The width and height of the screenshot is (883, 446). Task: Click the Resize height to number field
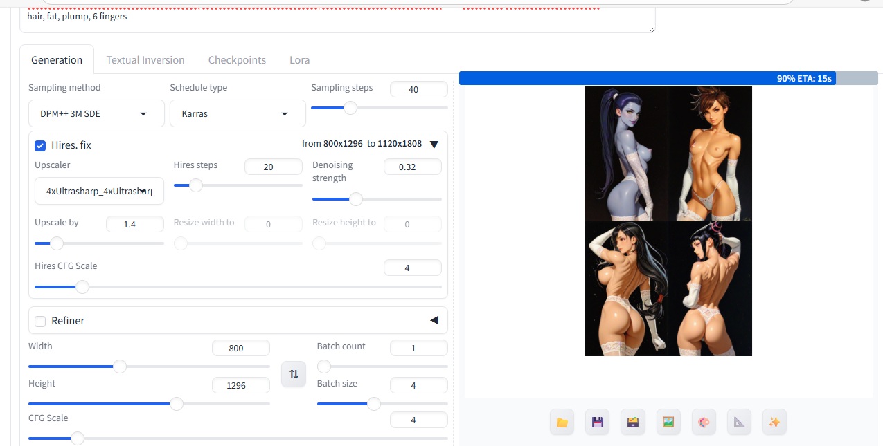click(x=413, y=224)
